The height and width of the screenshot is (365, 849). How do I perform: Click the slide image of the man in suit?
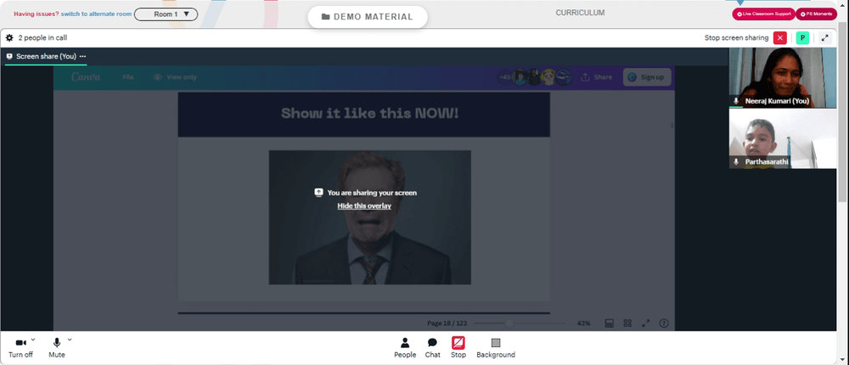(x=370, y=217)
